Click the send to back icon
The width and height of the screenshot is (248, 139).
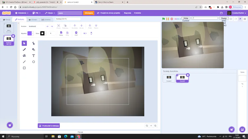pyautogui.click(x=96, y=26)
